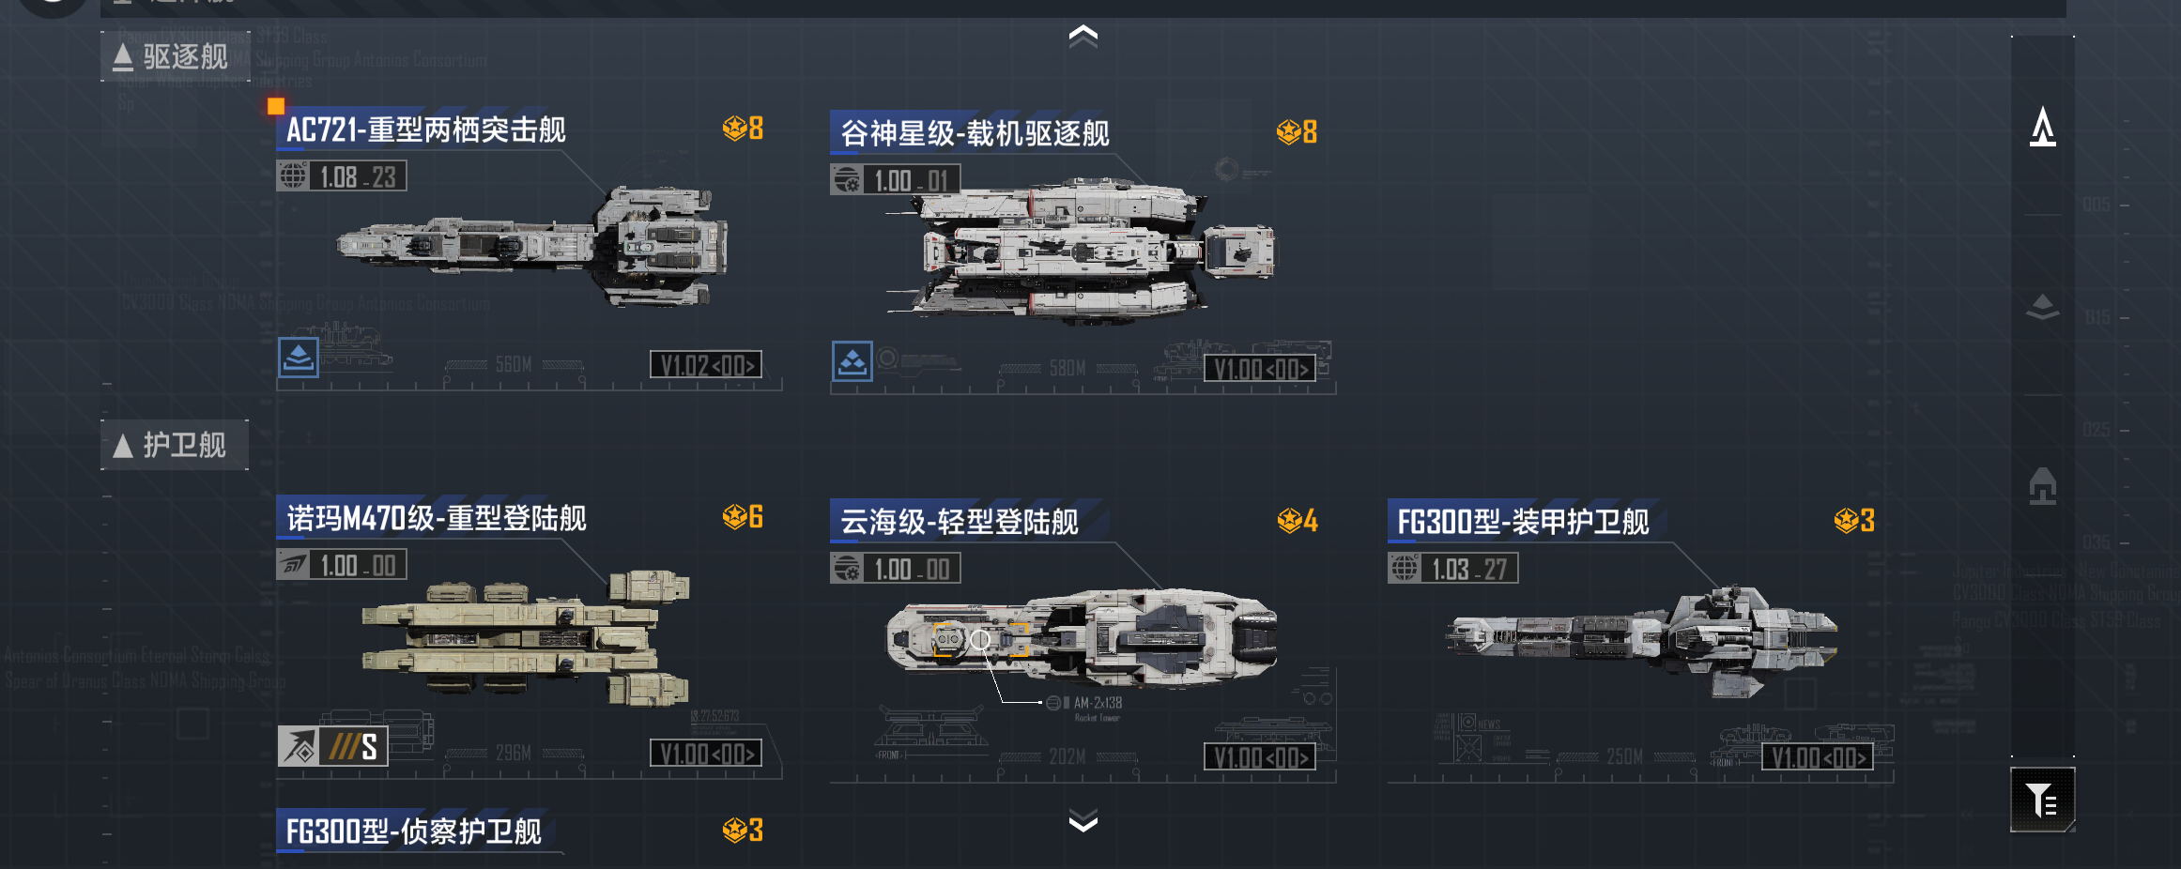The height and width of the screenshot is (869, 2181).
Task: Select the building-shaped category sidebar icon
Action: tap(2042, 486)
